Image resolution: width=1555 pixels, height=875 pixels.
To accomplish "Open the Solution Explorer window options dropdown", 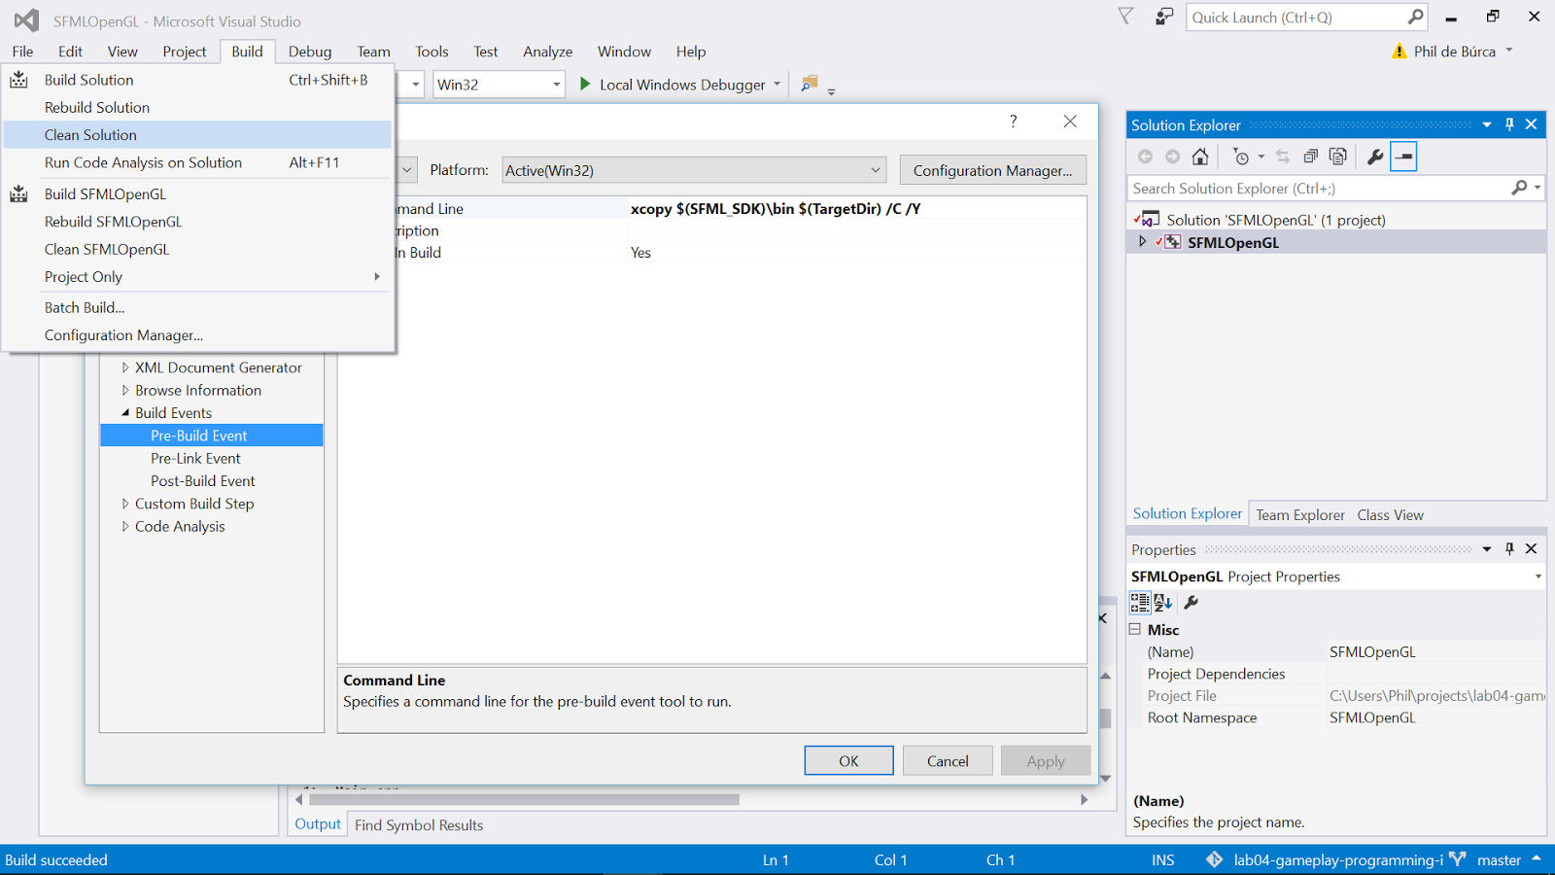I will tap(1487, 124).
